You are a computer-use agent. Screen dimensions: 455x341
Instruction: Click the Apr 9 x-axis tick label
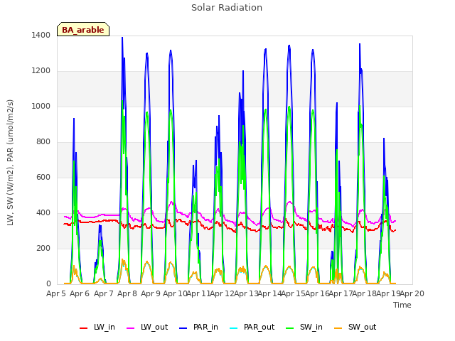151,293
